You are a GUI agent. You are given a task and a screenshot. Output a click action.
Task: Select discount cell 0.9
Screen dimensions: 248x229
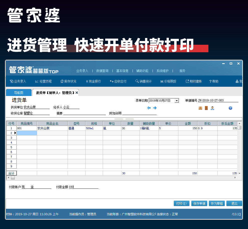click(x=207, y=128)
